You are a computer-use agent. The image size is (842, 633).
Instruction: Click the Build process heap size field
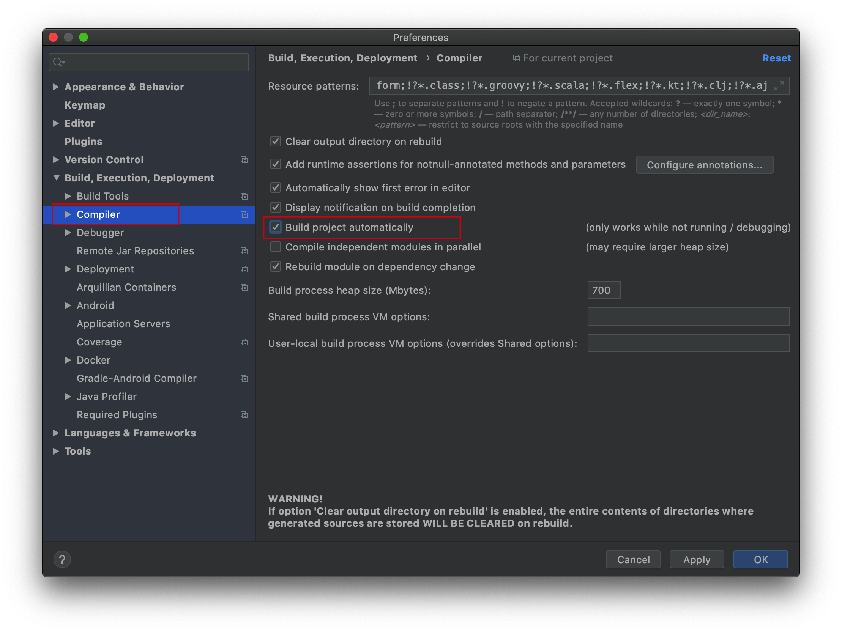point(604,290)
